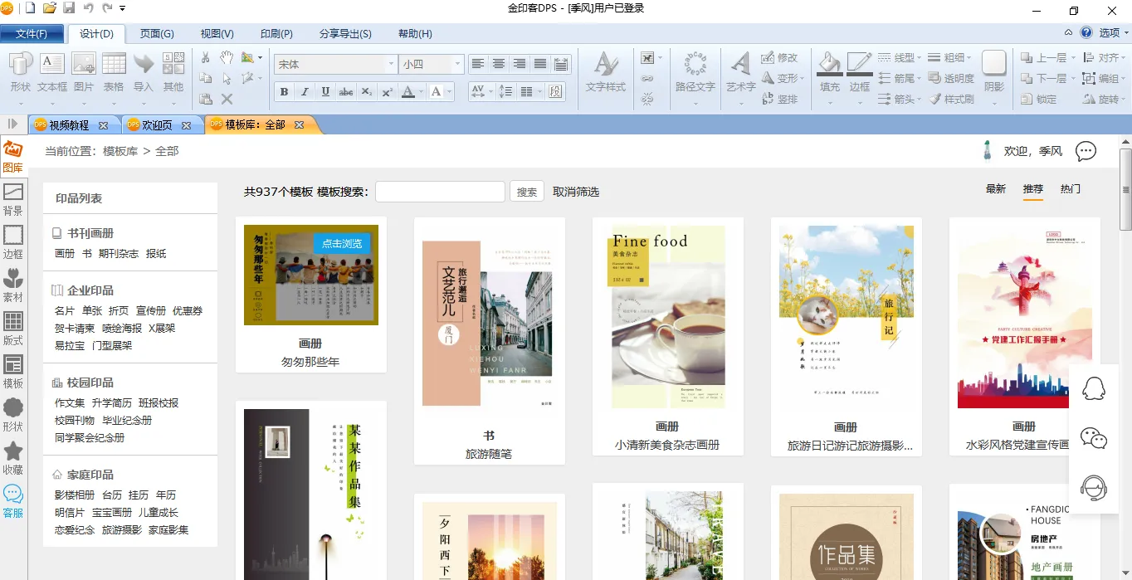Open the 边框 border sidebar panel
This screenshot has width=1132, height=580.
(12, 241)
